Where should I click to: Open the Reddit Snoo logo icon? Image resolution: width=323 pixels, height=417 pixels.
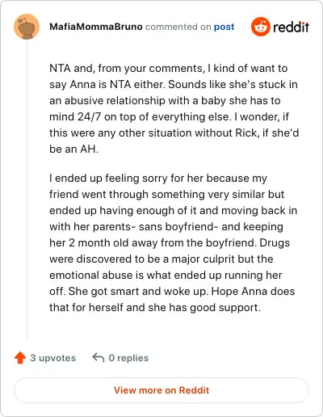coord(260,27)
